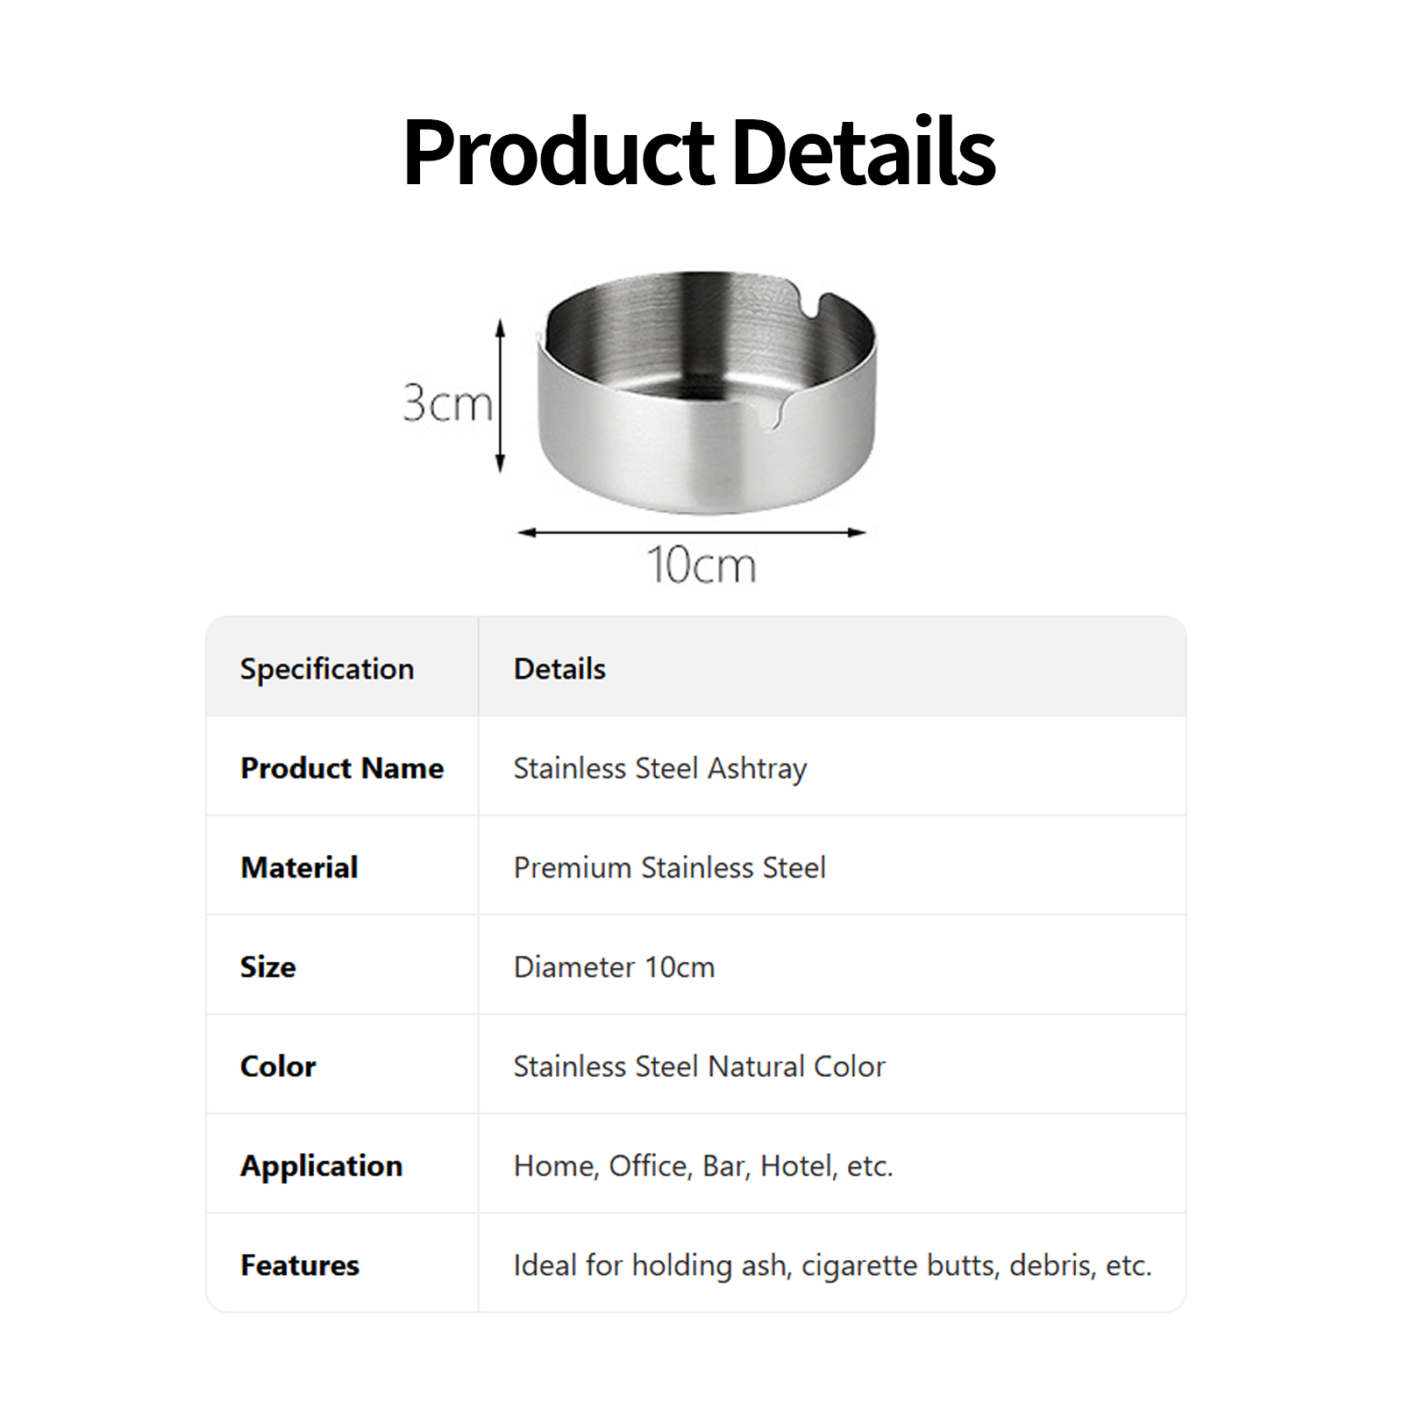
Task: Click the Material row label
Action: click(299, 867)
